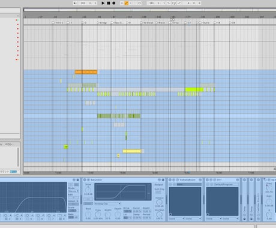Click the Saturator Output knob

160,202
